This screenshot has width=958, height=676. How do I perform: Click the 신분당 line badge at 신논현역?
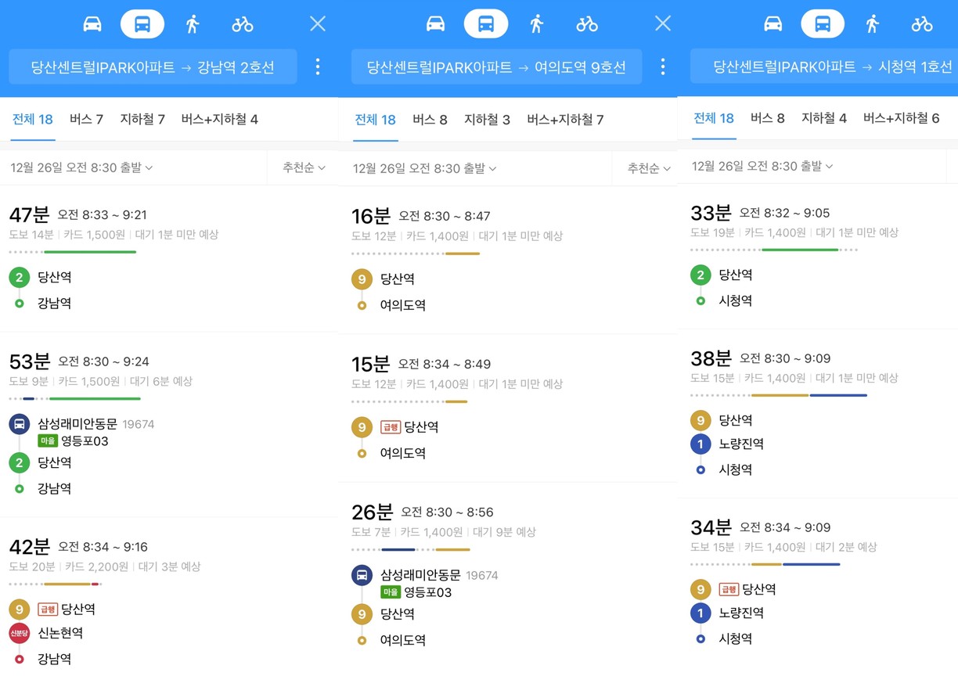(x=20, y=633)
